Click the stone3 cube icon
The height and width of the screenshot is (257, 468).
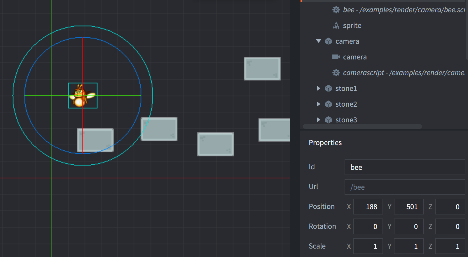pyautogui.click(x=329, y=120)
